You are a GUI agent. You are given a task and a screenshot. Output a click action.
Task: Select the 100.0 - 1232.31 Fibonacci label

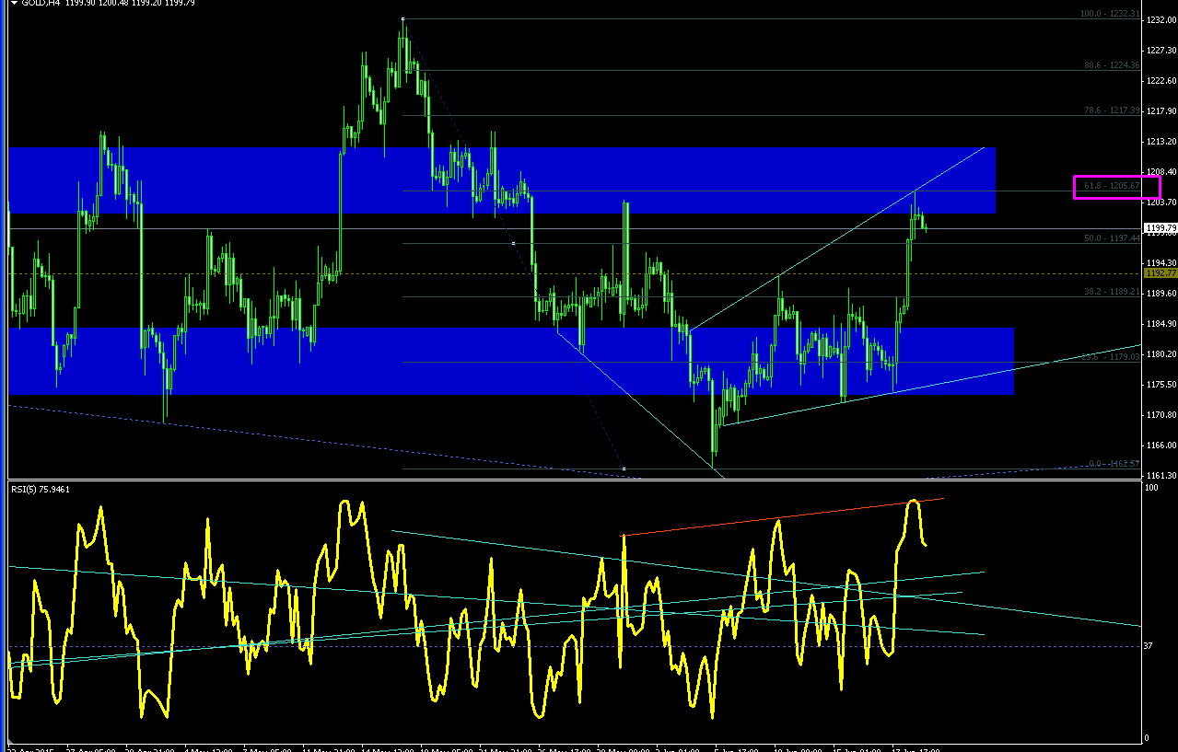(1110, 16)
